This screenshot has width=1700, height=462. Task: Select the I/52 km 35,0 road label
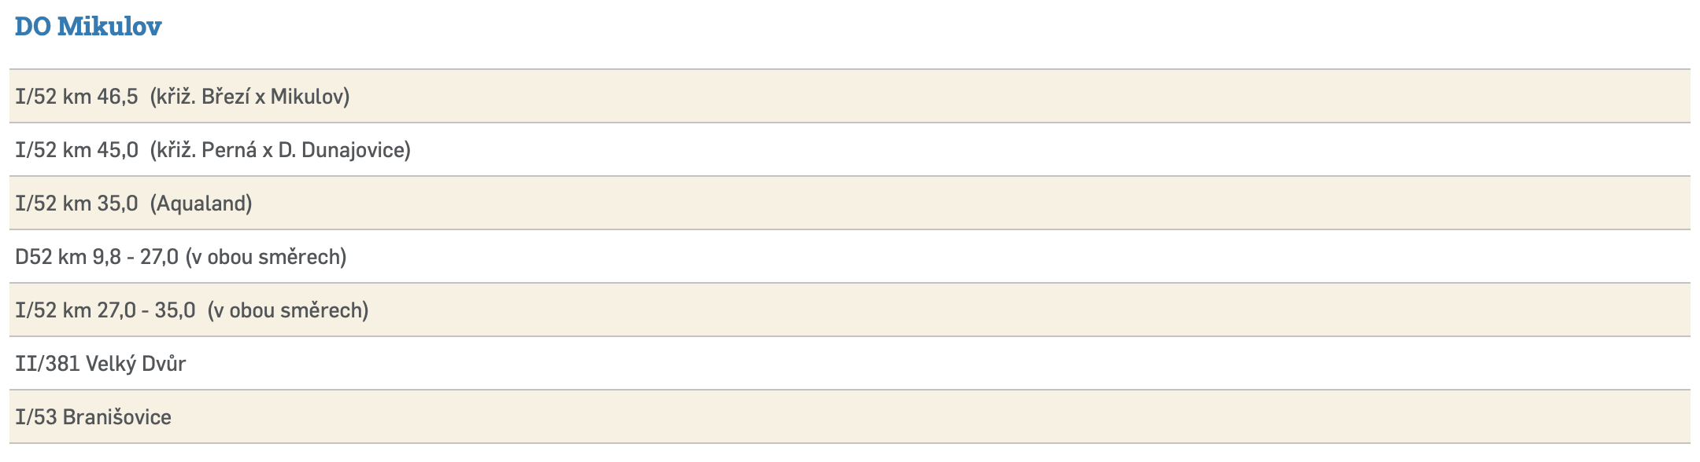pyautogui.click(x=76, y=203)
